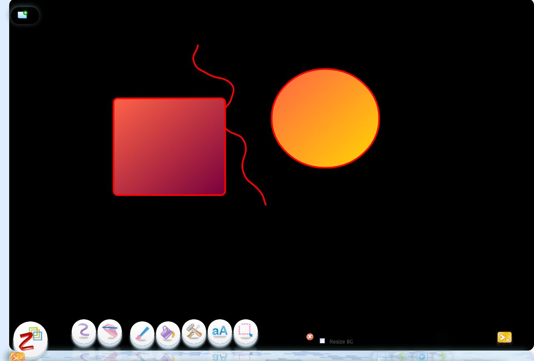
Task: Select the hand-with-pen sketch tool
Action: tap(110, 331)
